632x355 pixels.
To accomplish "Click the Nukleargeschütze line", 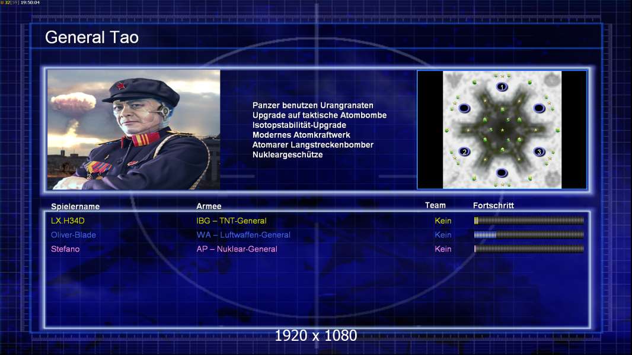I will pyautogui.click(x=288, y=155).
